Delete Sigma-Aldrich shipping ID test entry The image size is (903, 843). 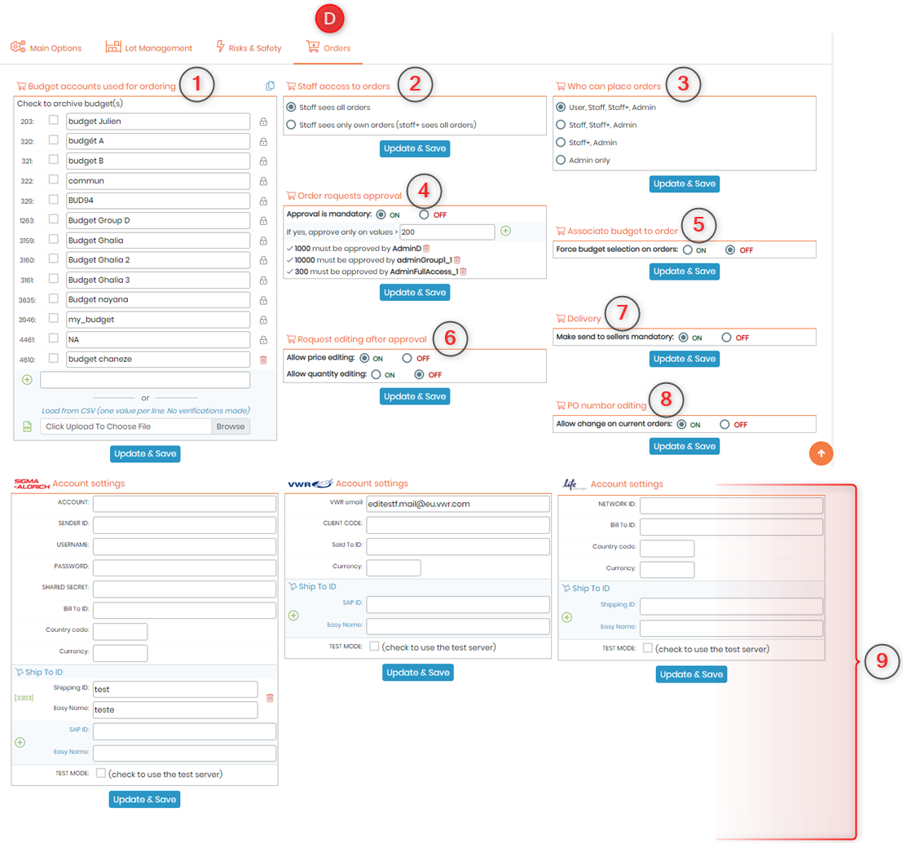point(270,698)
